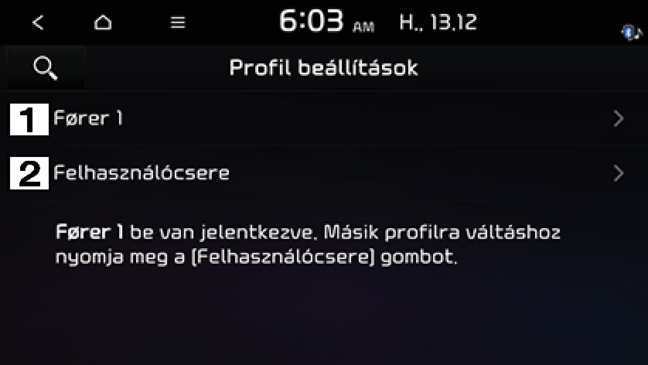The height and width of the screenshot is (365, 648).
Task: Select the Felhasználócsere menu entry
Action: [324, 173]
